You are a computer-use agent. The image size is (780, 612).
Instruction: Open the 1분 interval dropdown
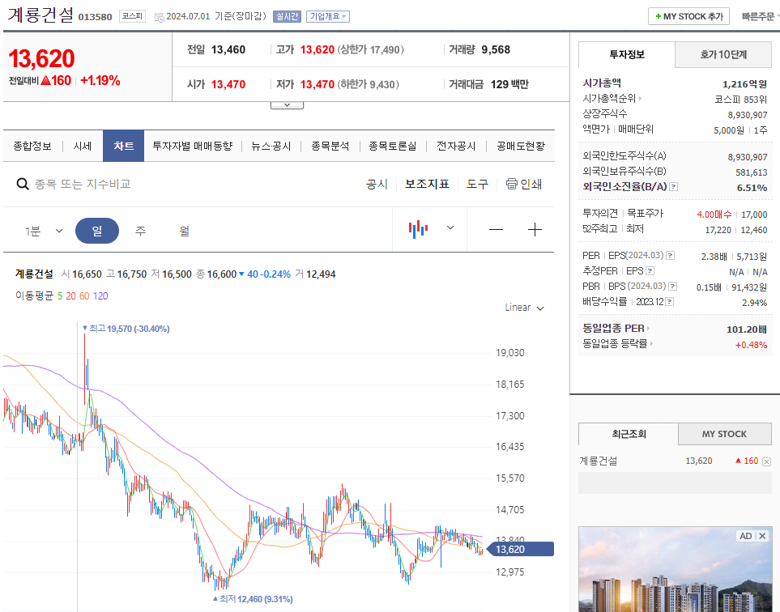[44, 231]
